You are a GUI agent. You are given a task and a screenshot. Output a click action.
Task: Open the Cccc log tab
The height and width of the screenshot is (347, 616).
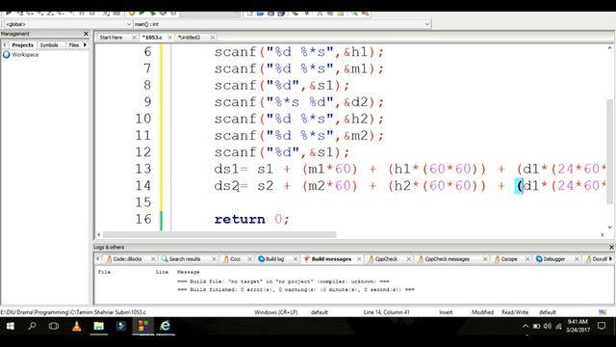pos(235,259)
